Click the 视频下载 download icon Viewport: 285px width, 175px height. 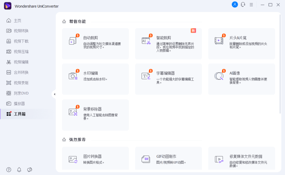click(x=8, y=41)
